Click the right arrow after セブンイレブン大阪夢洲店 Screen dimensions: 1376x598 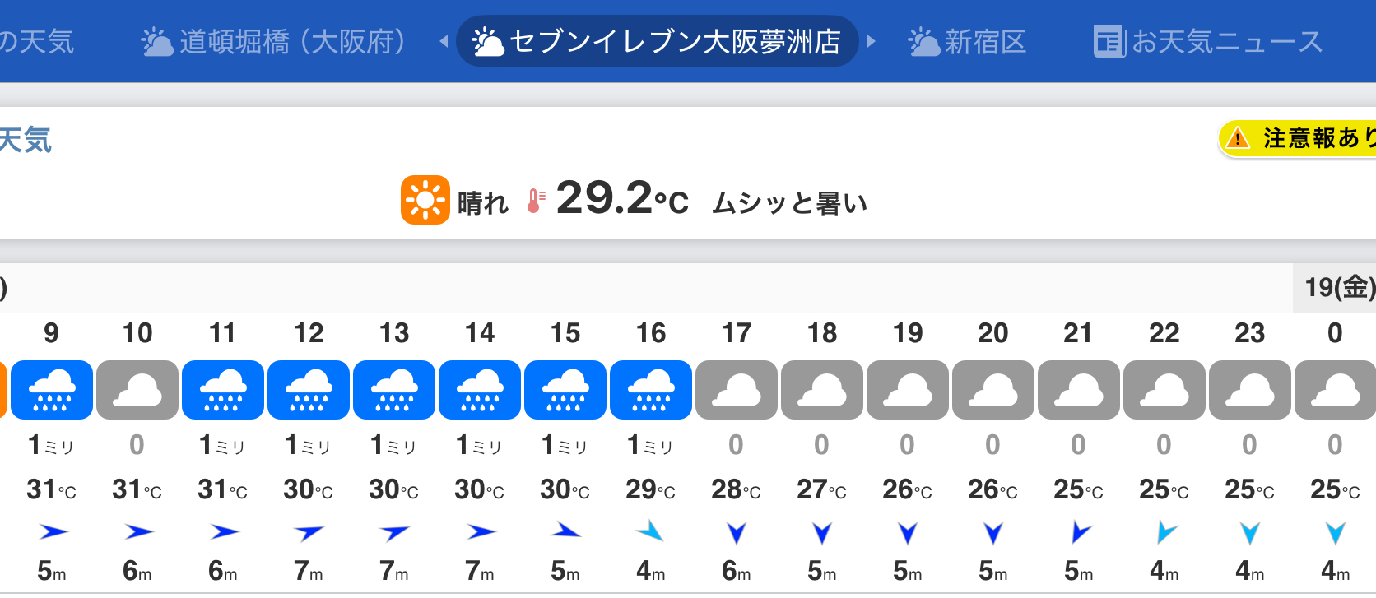tap(872, 41)
